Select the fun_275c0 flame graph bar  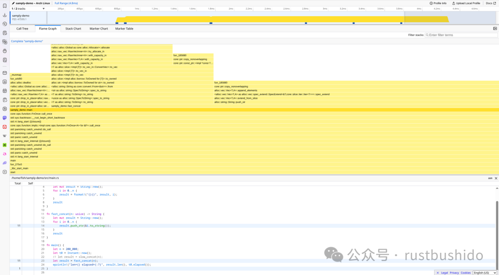pos(254,164)
